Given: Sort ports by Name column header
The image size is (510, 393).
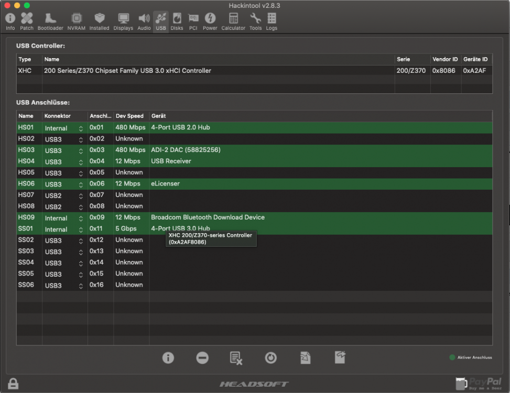Looking at the screenshot, I should pyautogui.click(x=29, y=116).
